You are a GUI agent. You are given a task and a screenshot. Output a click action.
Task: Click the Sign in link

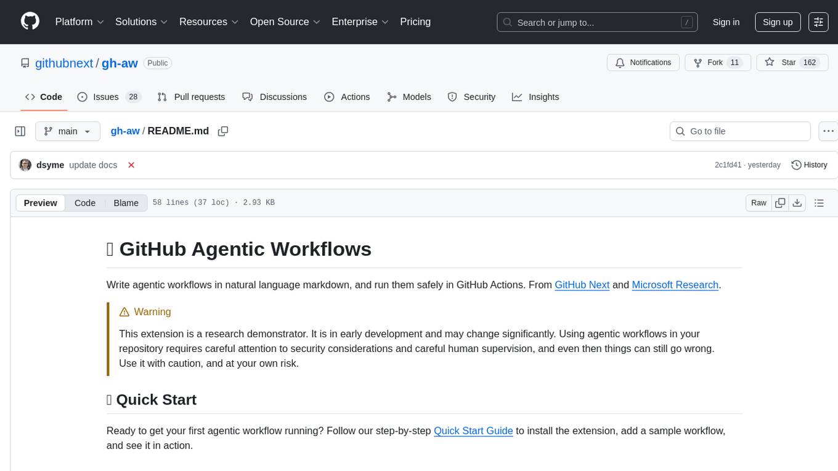click(x=726, y=22)
